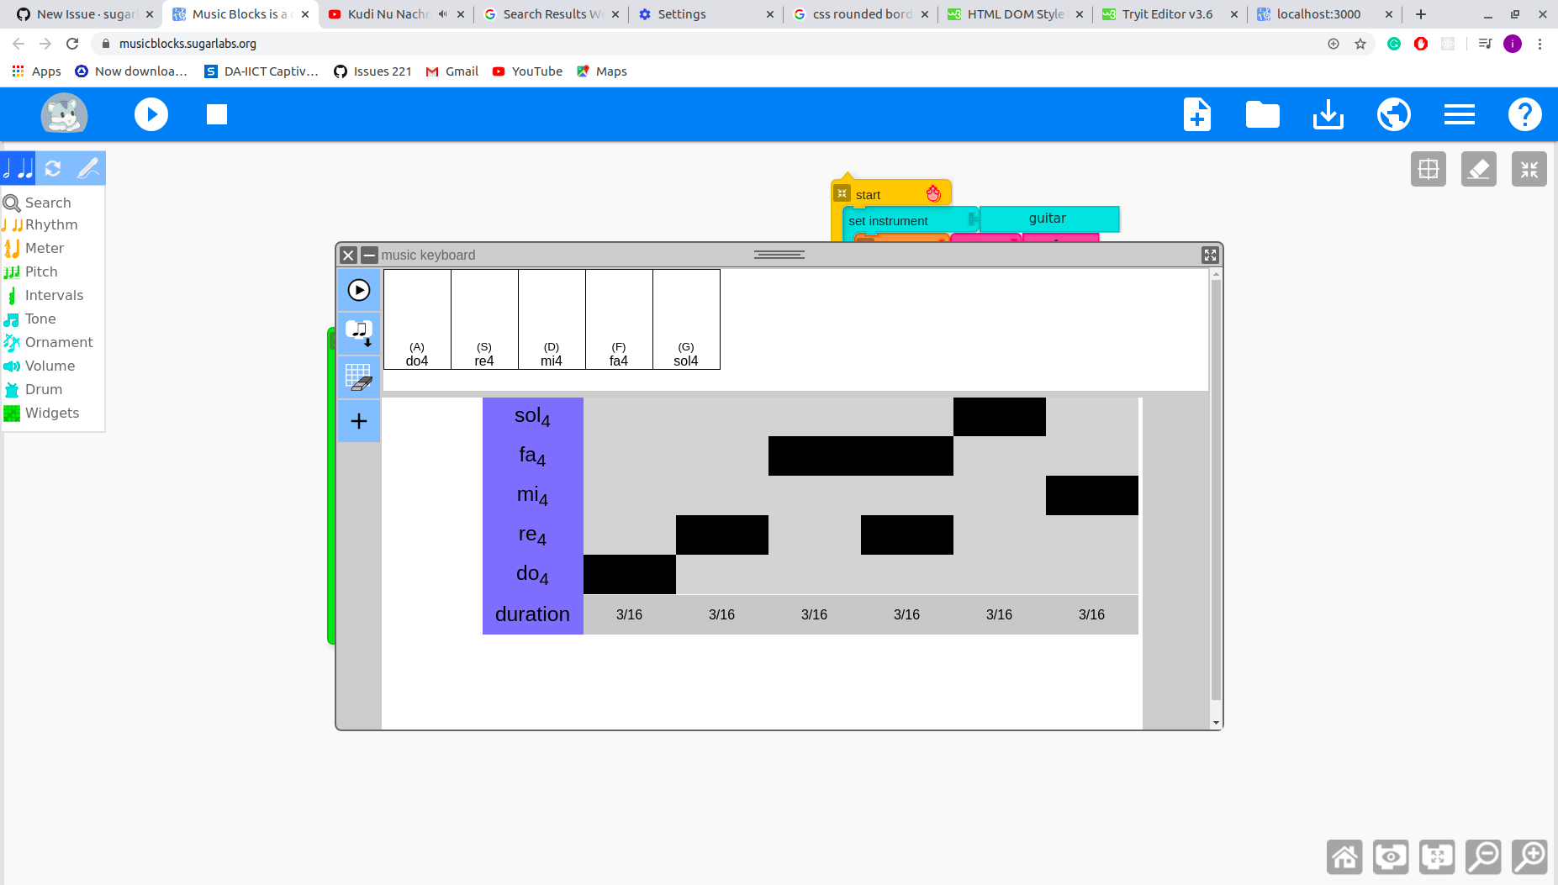Toggle block visibility with the eye icon
This screenshot has height=885, width=1558.
pyautogui.click(x=1390, y=856)
